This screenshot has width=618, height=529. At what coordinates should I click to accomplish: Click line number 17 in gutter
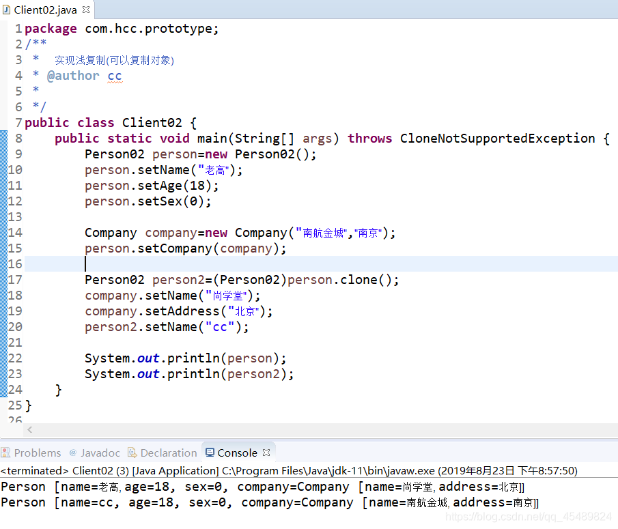pos(15,280)
